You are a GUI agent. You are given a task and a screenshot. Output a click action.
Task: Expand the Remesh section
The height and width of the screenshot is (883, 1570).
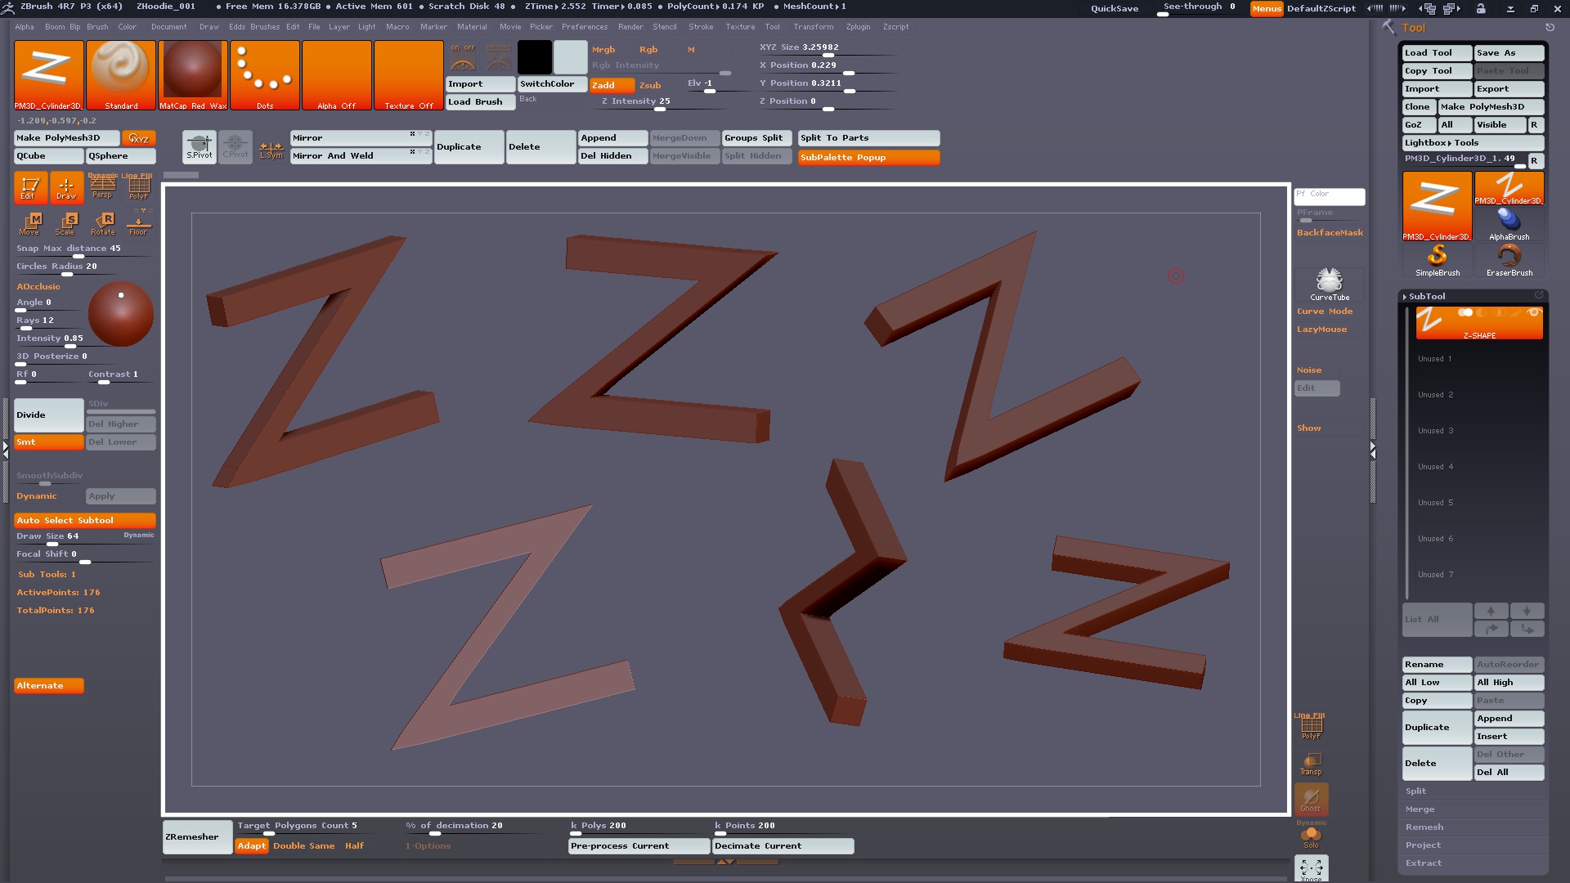coord(1424,827)
